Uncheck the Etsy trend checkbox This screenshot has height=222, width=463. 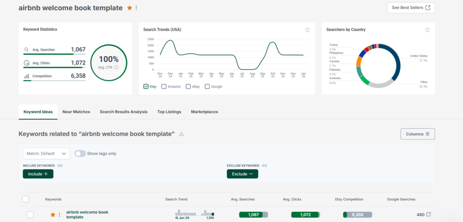146,86
